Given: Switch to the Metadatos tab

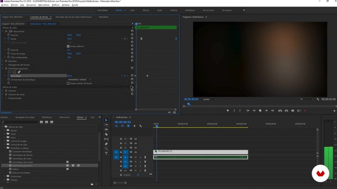Looking at the screenshot, I should coord(103,17).
